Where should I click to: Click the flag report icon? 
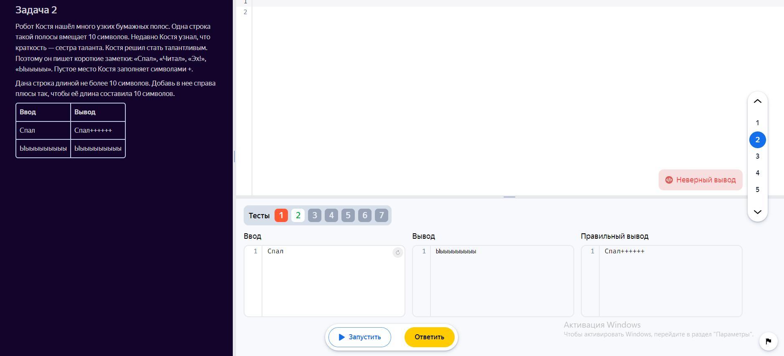coord(768,341)
